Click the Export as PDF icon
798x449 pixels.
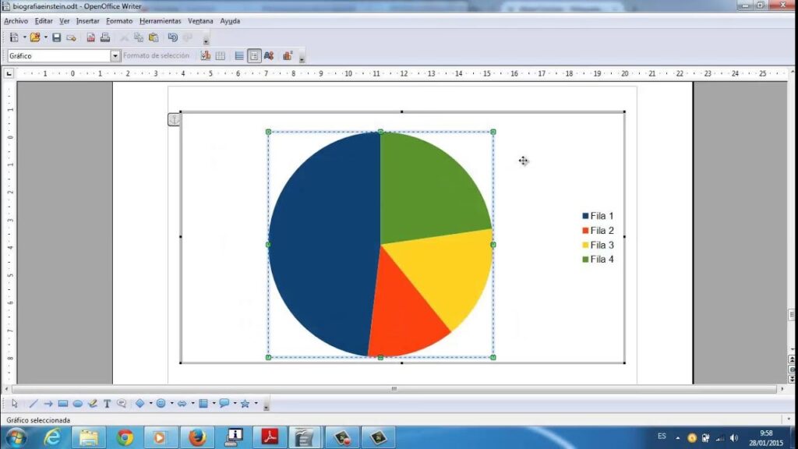point(91,37)
